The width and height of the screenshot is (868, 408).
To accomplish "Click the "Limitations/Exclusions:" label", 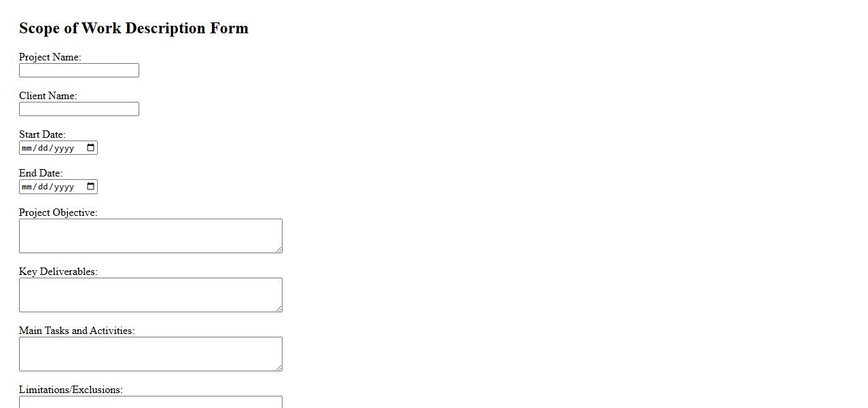I will click(x=71, y=390).
